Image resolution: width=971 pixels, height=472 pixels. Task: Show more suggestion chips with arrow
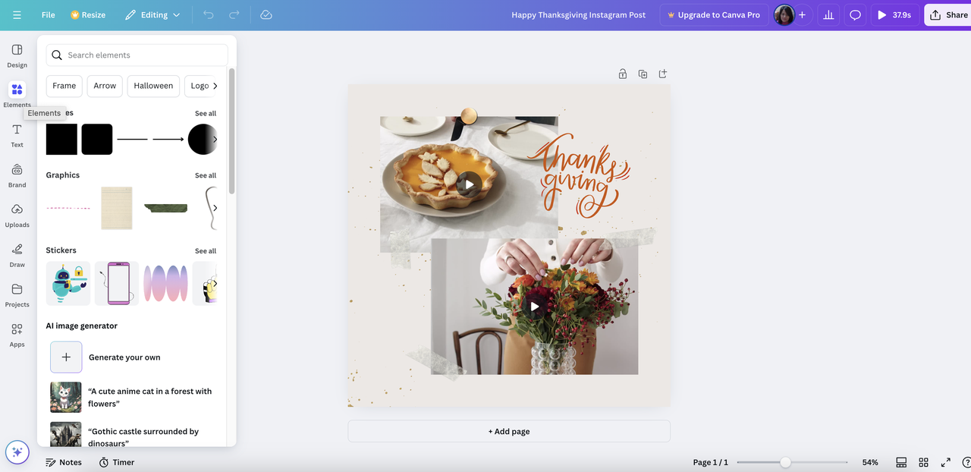click(215, 86)
